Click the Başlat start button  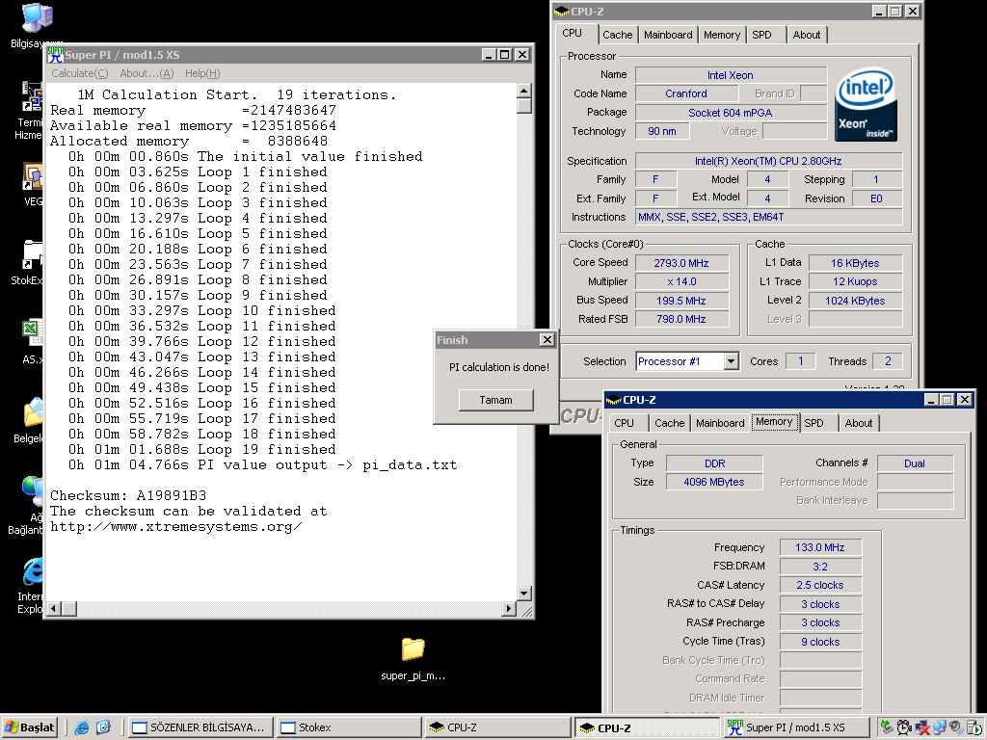[x=30, y=727]
